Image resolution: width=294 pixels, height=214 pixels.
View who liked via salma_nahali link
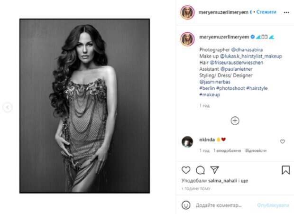[x=222, y=181]
